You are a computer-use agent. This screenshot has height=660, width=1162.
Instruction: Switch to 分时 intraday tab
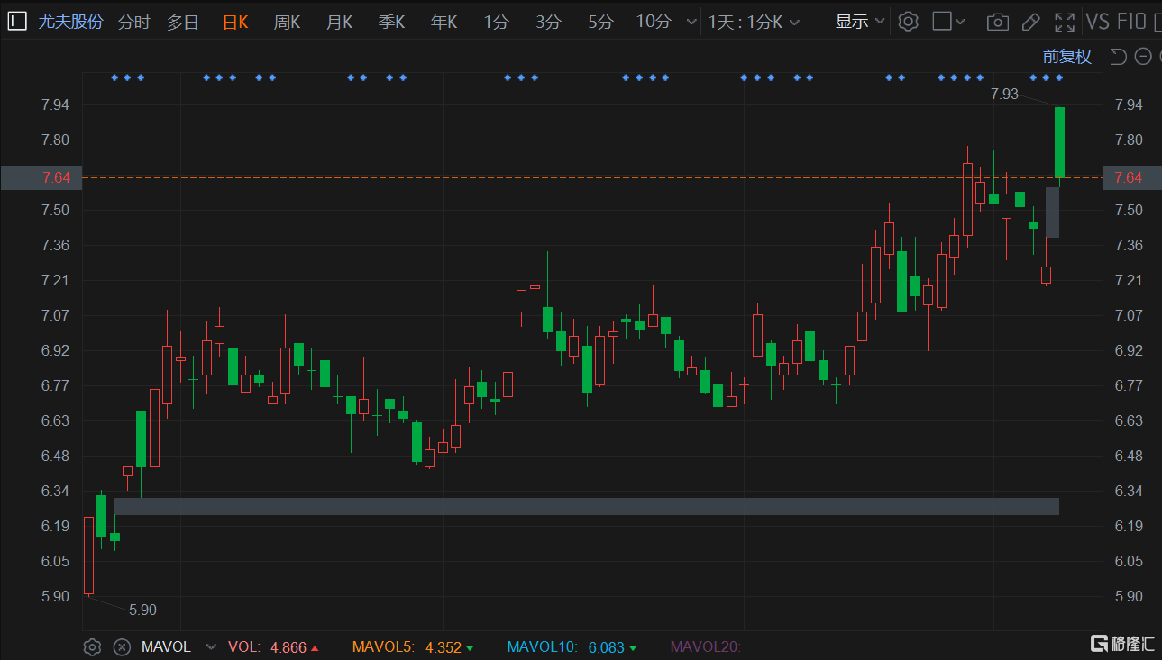(133, 23)
